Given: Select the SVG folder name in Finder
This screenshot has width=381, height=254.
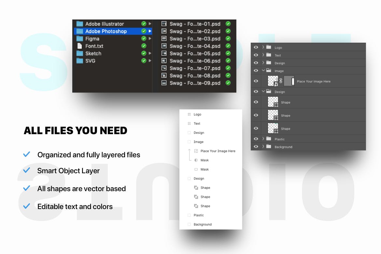Looking at the screenshot, I should click(90, 61).
